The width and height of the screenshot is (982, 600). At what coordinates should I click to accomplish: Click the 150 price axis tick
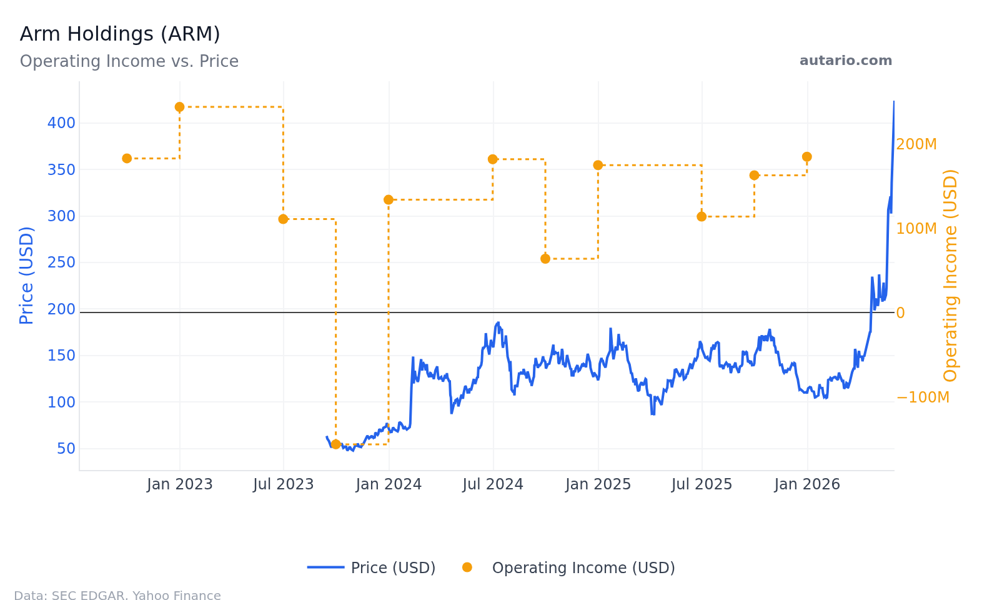click(x=61, y=356)
